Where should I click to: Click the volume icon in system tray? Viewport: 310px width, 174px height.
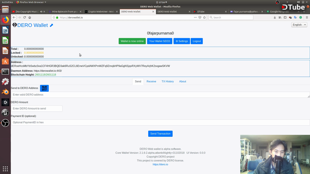[298, 2]
